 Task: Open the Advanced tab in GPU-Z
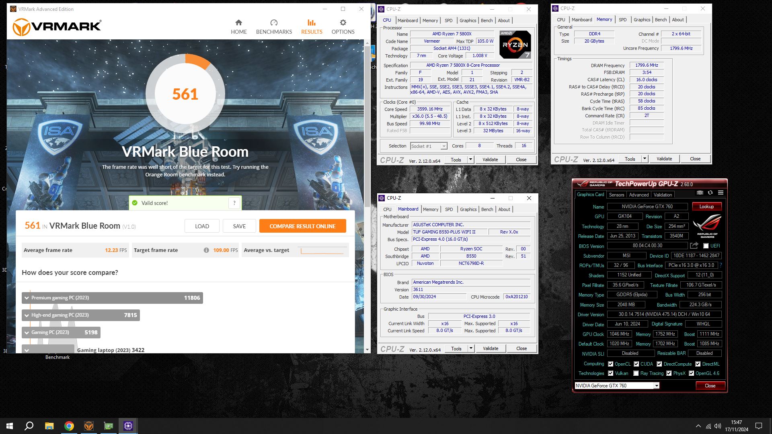tap(639, 195)
